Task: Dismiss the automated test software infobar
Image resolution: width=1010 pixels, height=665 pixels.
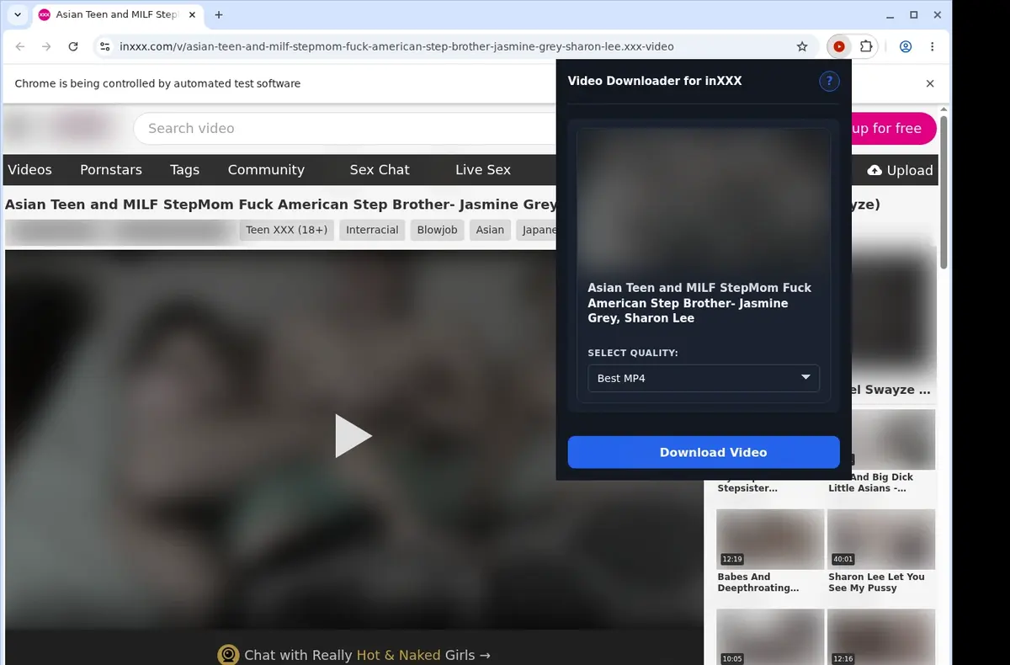Action: pyautogui.click(x=930, y=83)
